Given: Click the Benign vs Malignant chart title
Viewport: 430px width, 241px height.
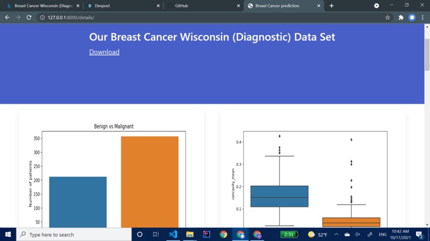Looking at the screenshot, I should pos(114,127).
